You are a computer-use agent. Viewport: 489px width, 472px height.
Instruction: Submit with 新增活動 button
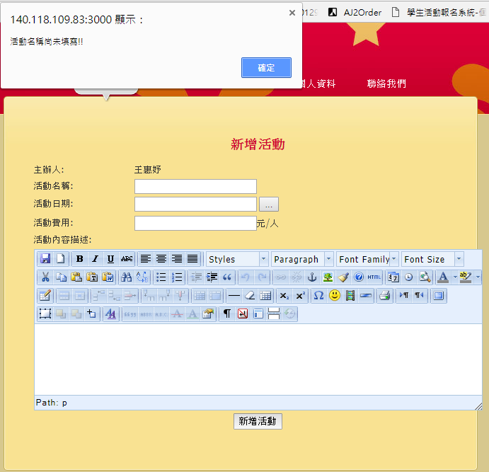point(258,421)
